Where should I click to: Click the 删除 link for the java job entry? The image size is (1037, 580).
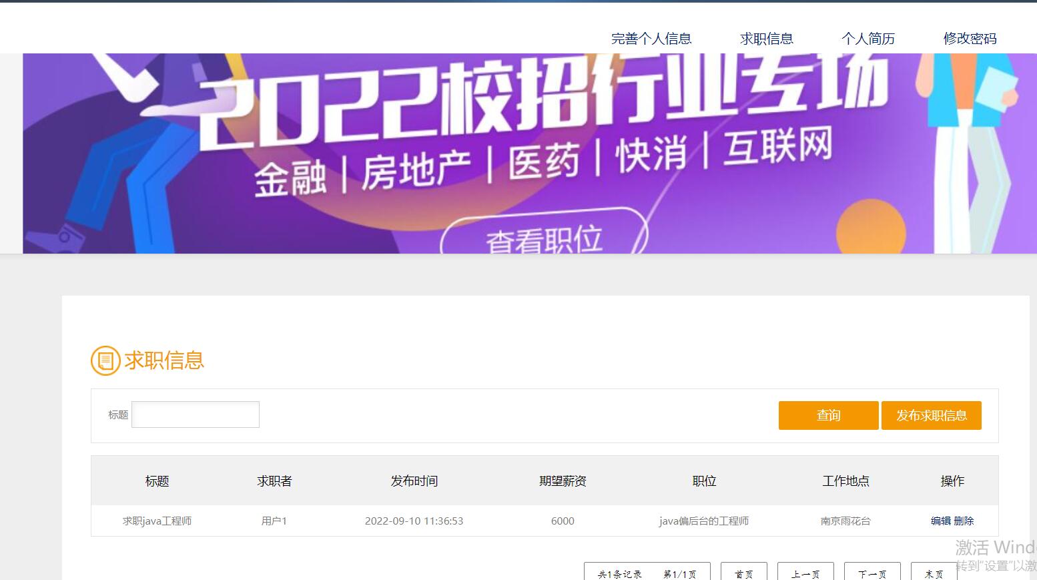point(964,521)
